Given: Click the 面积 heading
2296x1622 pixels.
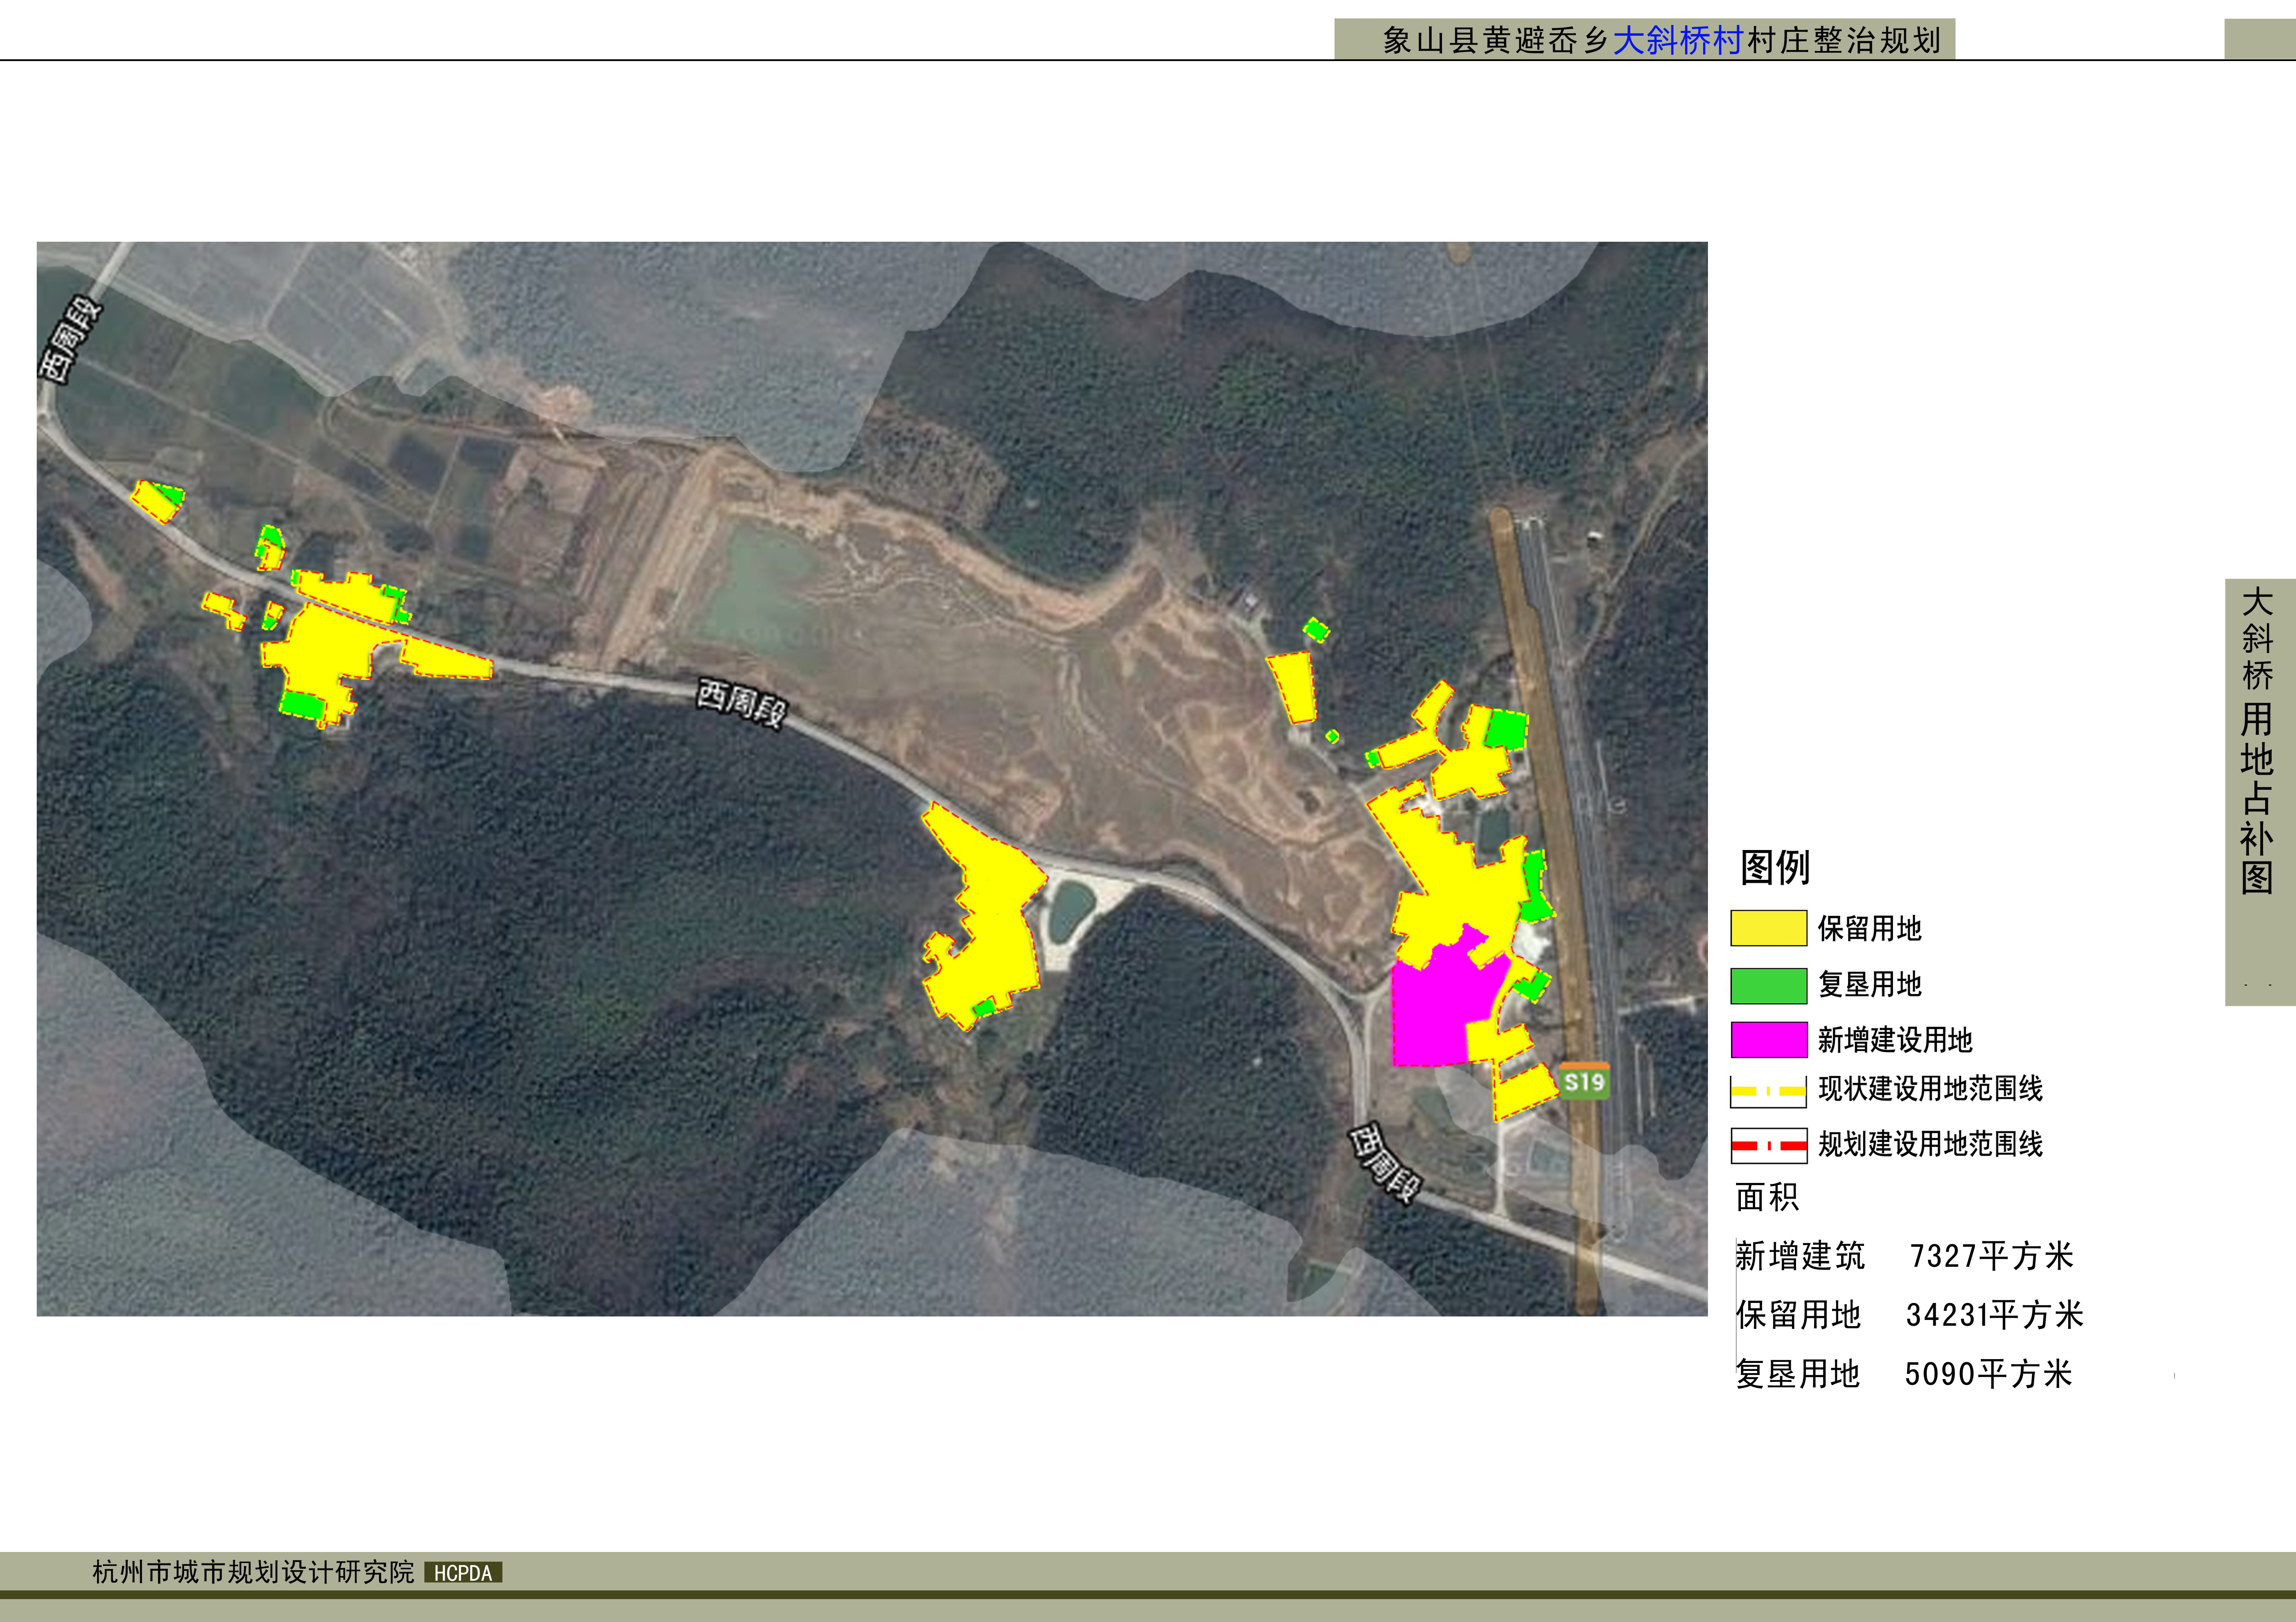Looking at the screenshot, I should [1767, 1197].
